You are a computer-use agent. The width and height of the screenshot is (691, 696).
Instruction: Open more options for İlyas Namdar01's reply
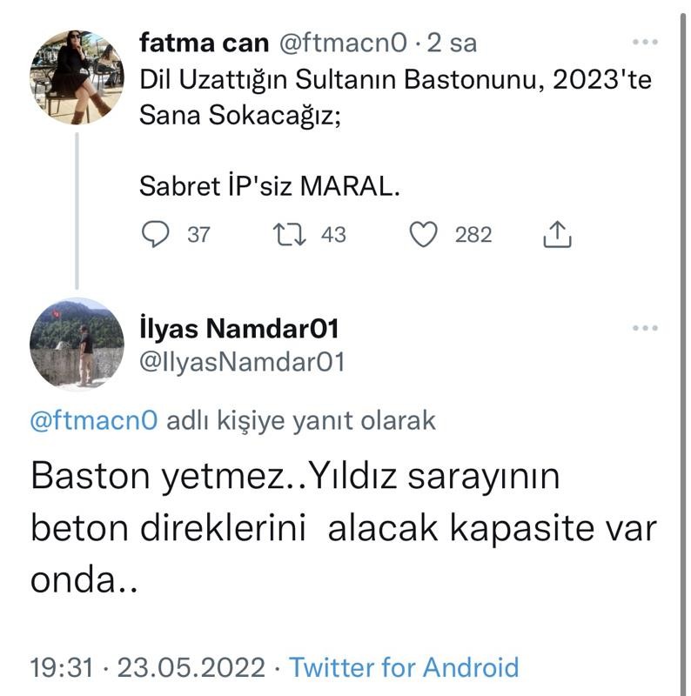click(x=645, y=328)
